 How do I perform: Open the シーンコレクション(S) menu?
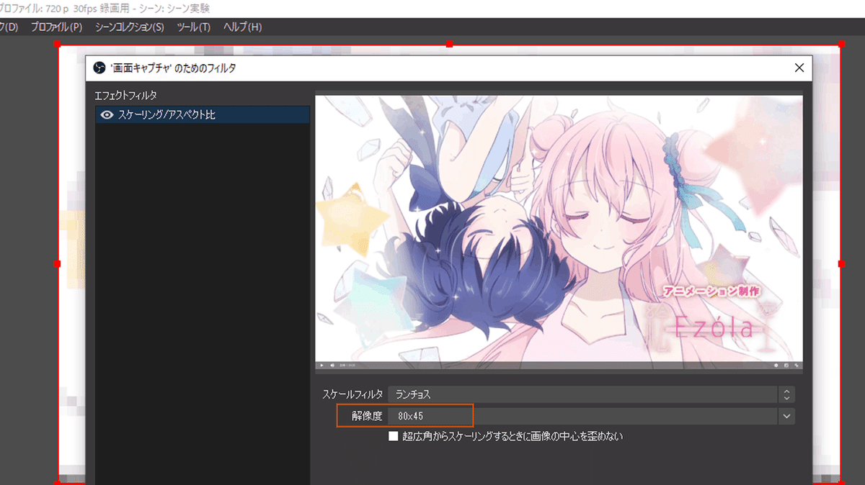click(129, 27)
